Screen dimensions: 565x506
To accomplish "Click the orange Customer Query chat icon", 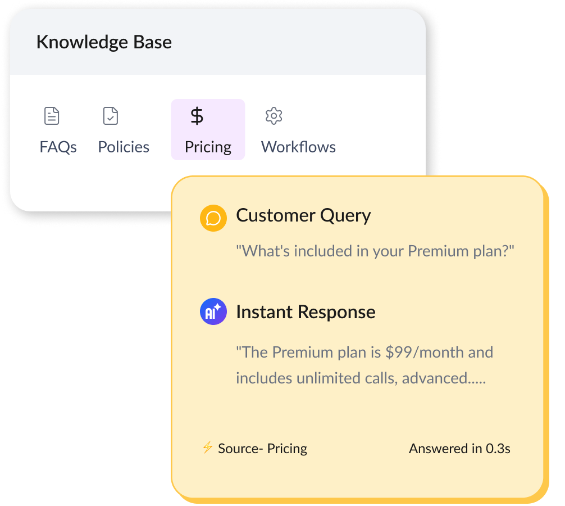I will coord(213,218).
